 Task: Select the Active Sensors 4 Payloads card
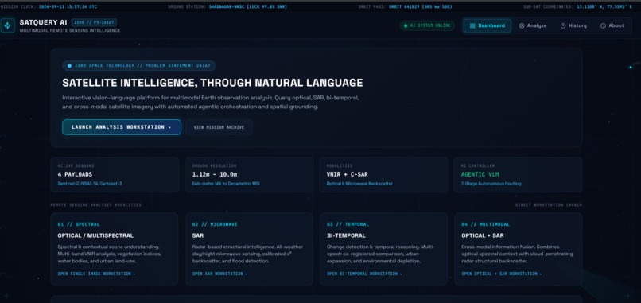coord(115,175)
